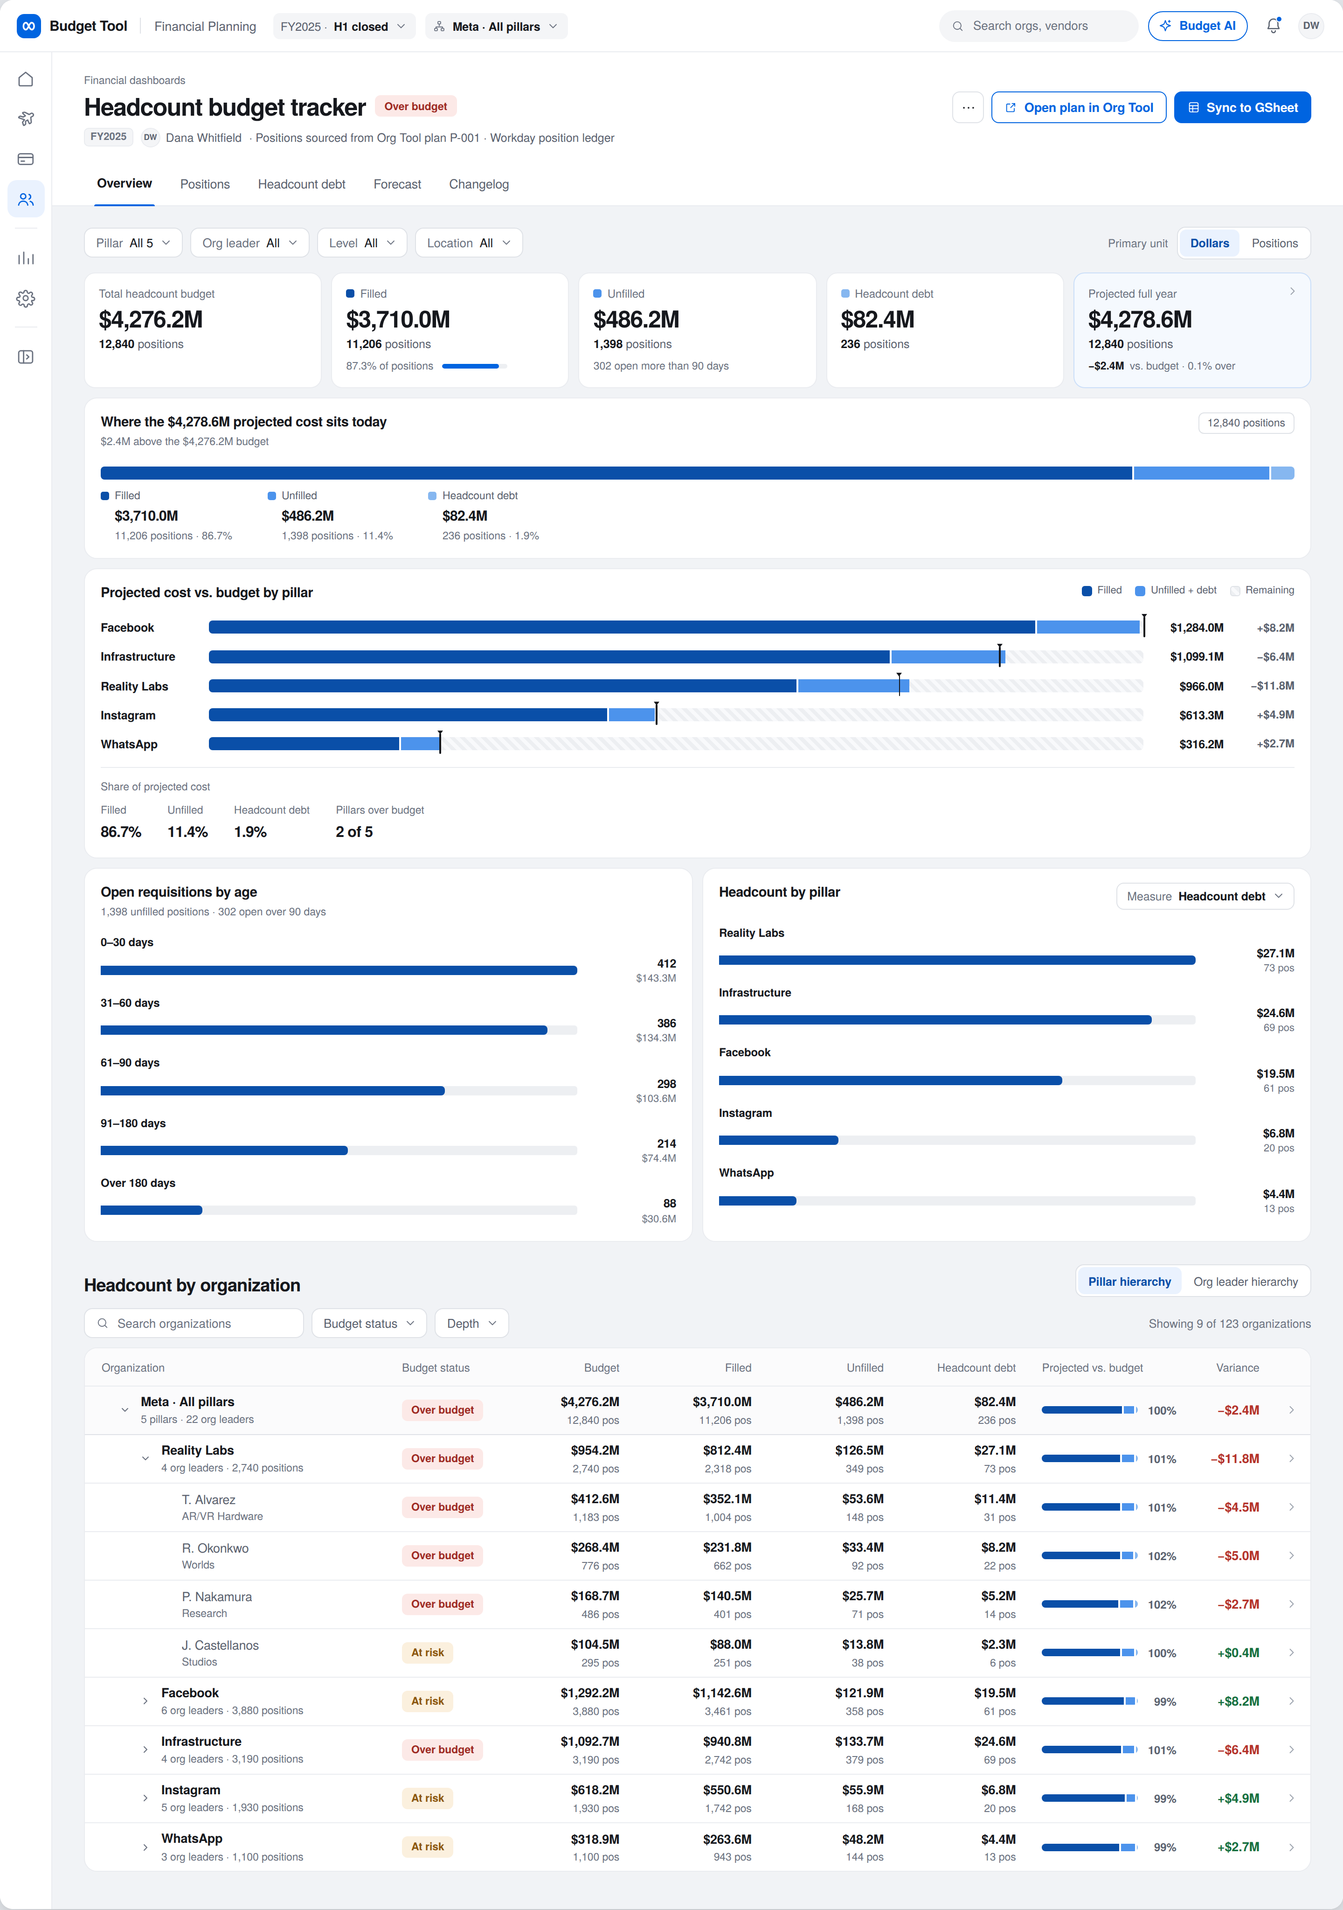This screenshot has width=1343, height=1910.
Task: Open the Depth dropdown
Action: click(471, 1323)
